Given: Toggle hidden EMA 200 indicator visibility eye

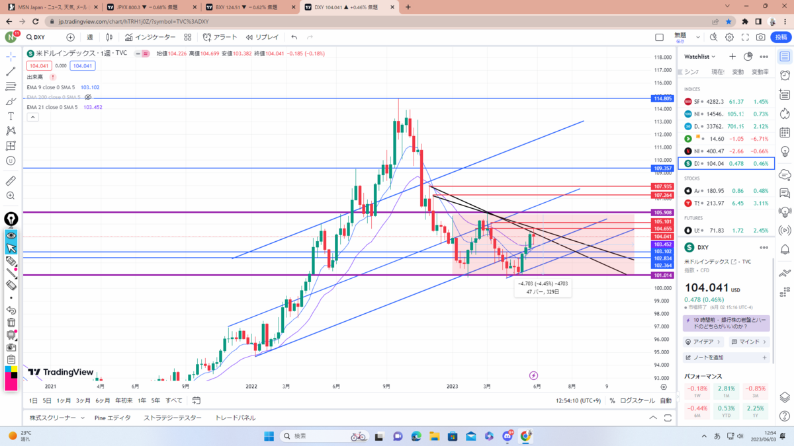Looking at the screenshot, I should click(89, 97).
